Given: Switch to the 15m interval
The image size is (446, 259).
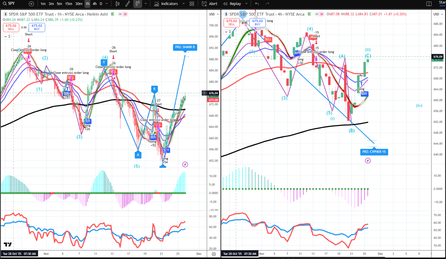Looking at the screenshot, I should pyautogui.click(x=69, y=4).
